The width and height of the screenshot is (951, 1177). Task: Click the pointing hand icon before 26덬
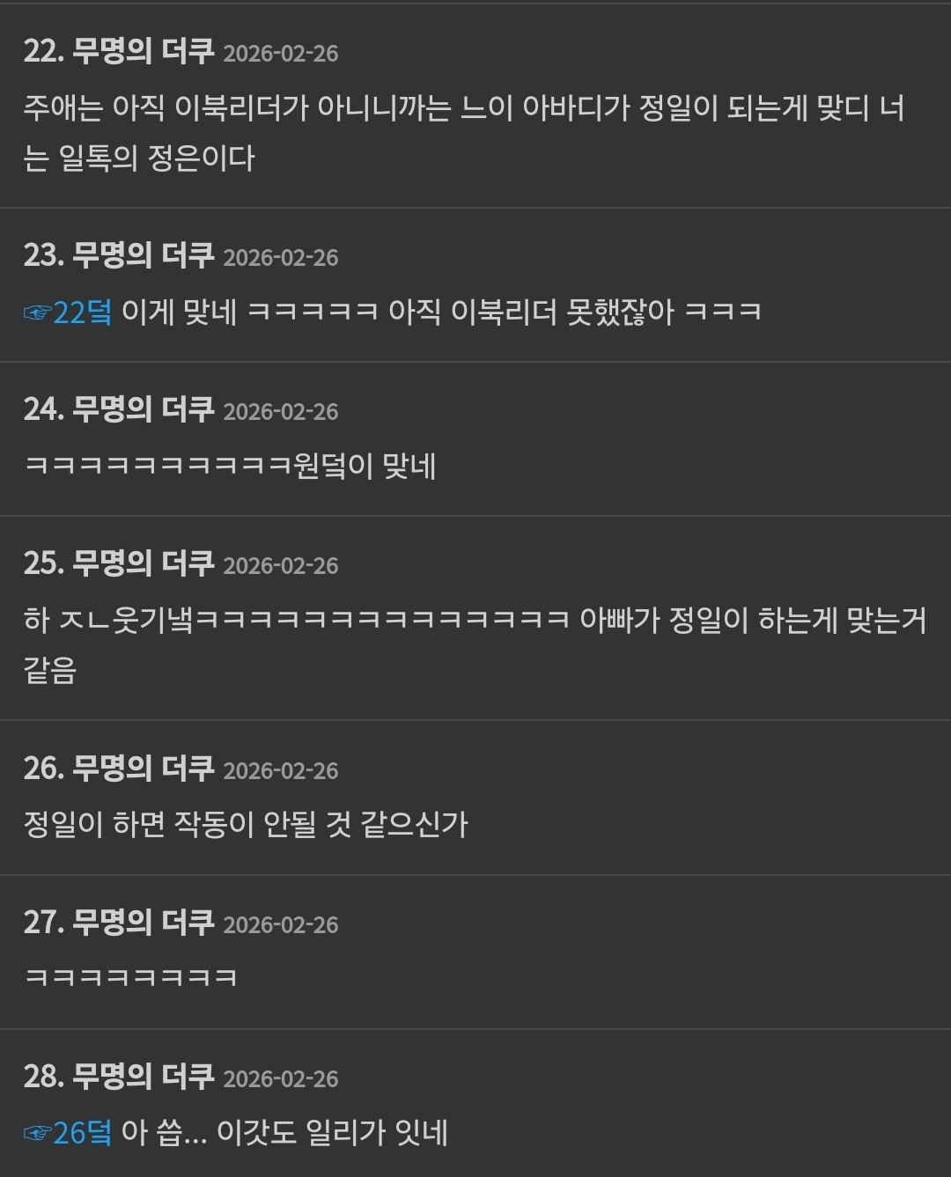click(37, 1133)
